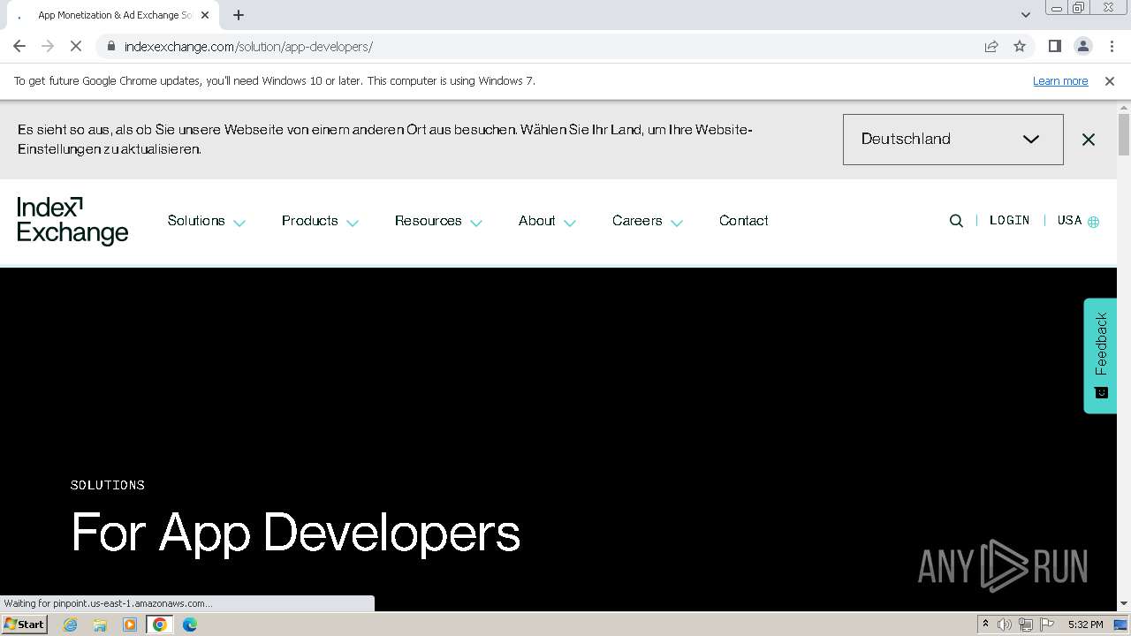Open the Windows Start menu
The image size is (1131, 636).
pos(25,625)
